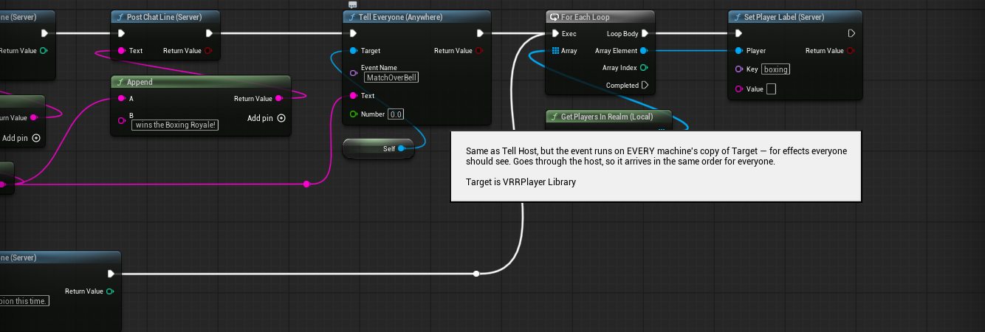Click Return Value pin on bottom-left node

110,291
